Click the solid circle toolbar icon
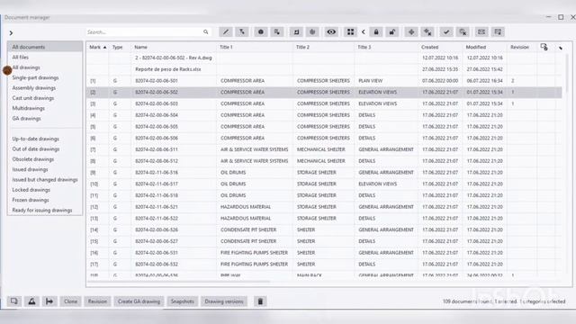 pos(261,32)
